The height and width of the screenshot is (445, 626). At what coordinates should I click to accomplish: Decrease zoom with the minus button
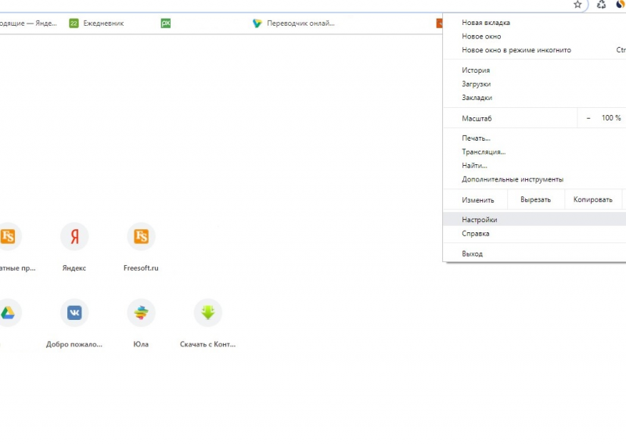click(588, 118)
